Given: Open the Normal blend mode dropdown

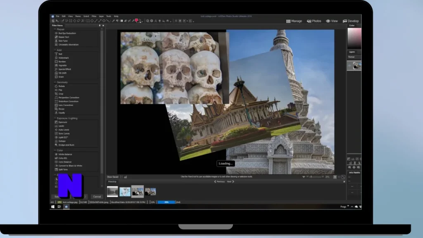Looking at the screenshot, I should point(354,57).
